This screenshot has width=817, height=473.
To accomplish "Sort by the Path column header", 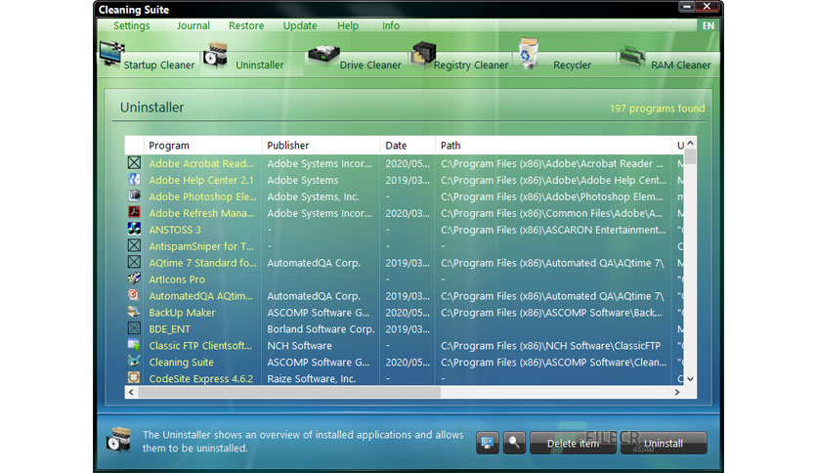I will click(554, 146).
